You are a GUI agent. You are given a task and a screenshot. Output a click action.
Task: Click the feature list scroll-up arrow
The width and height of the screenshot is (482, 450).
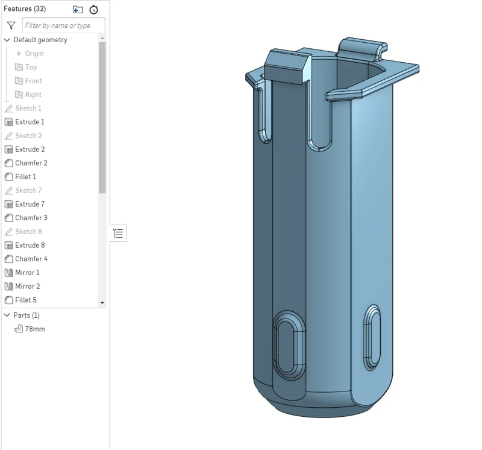point(102,38)
